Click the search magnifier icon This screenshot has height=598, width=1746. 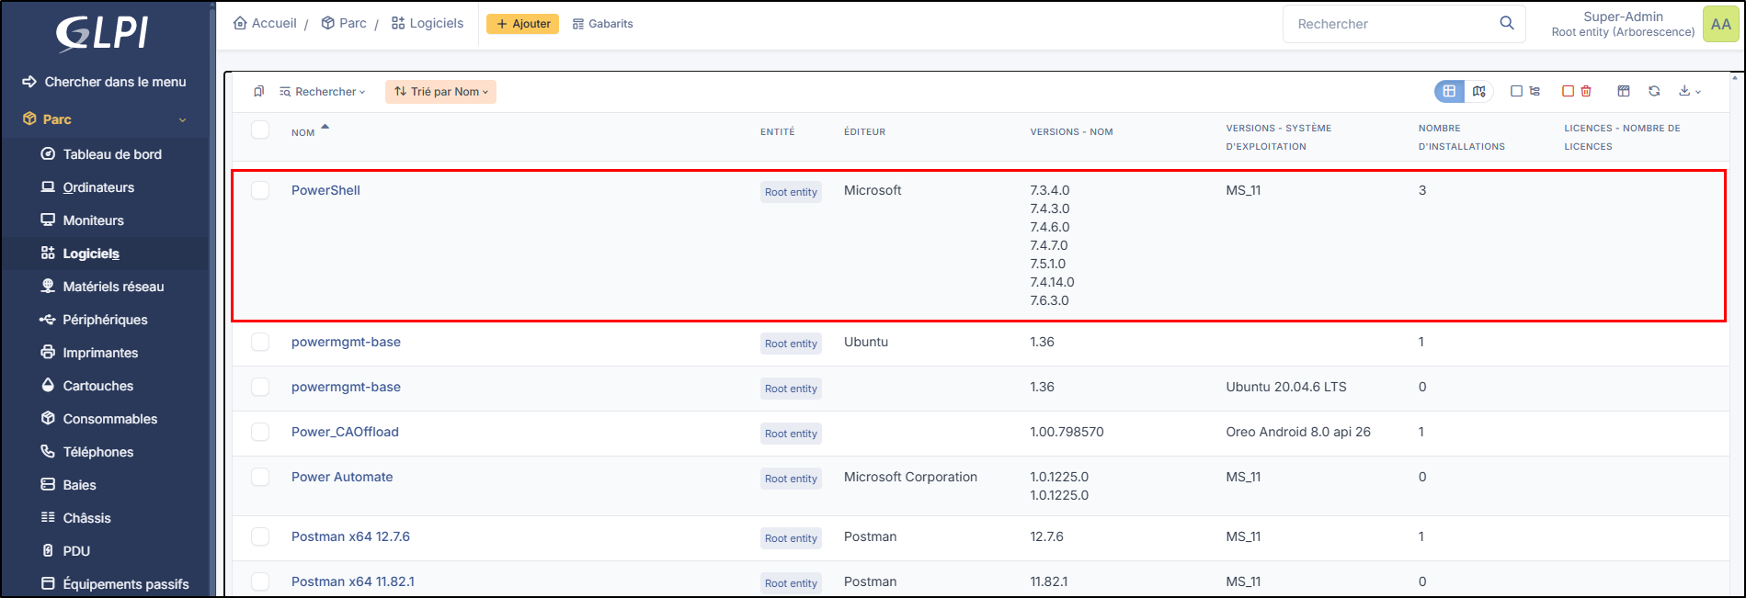(1507, 23)
